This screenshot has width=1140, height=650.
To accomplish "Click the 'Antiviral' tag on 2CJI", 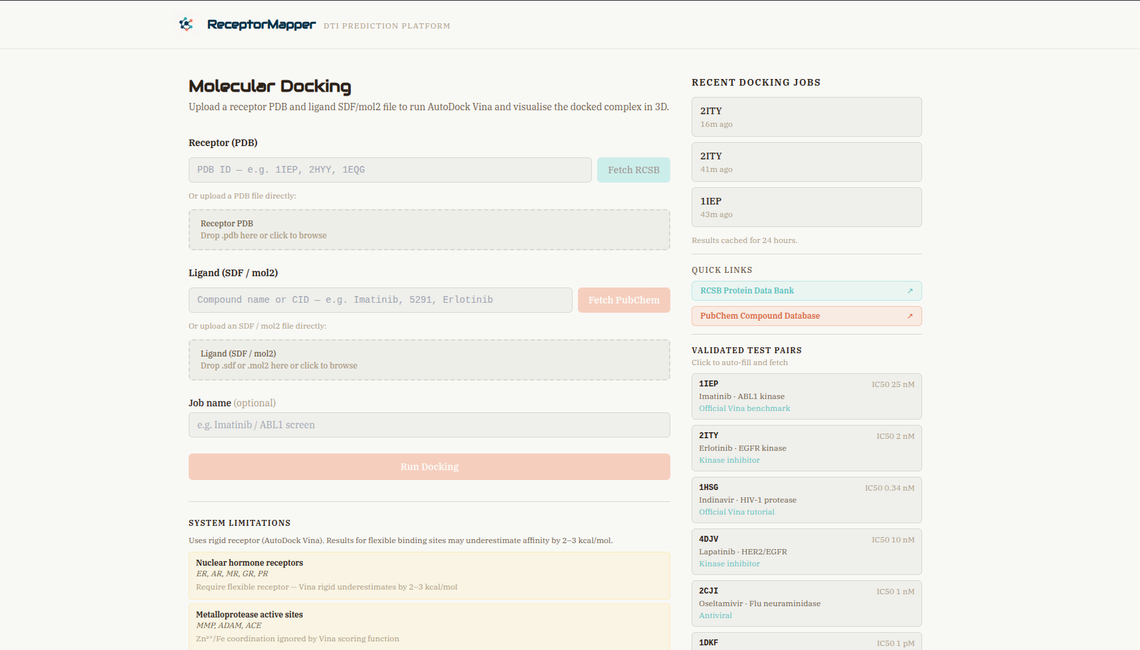I will pyautogui.click(x=715, y=615).
